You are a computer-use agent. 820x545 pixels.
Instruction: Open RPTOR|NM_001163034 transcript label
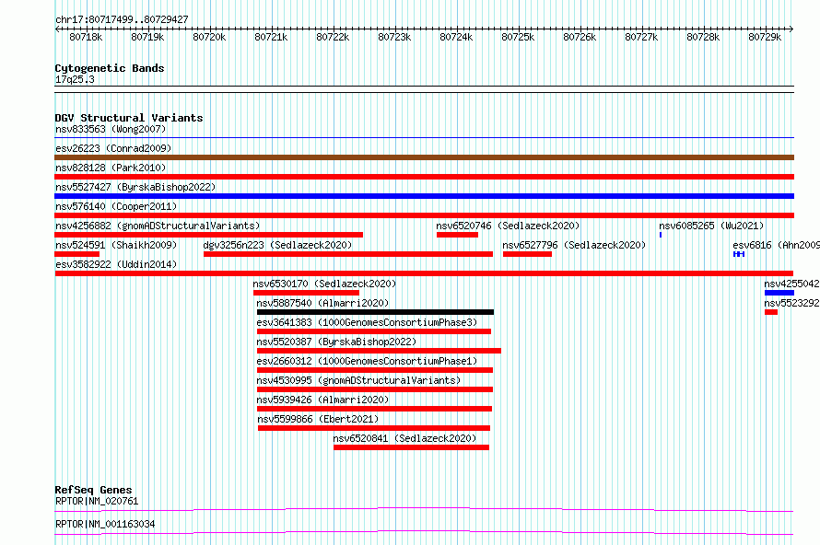(x=105, y=524)
